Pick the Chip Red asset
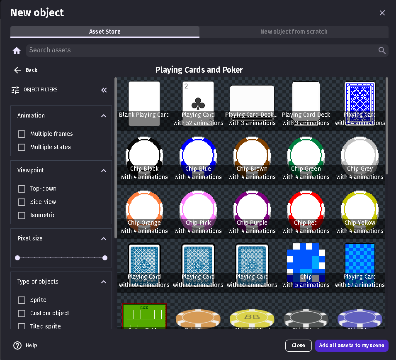This screenshot has height=360, width=396. pos(306,212)
